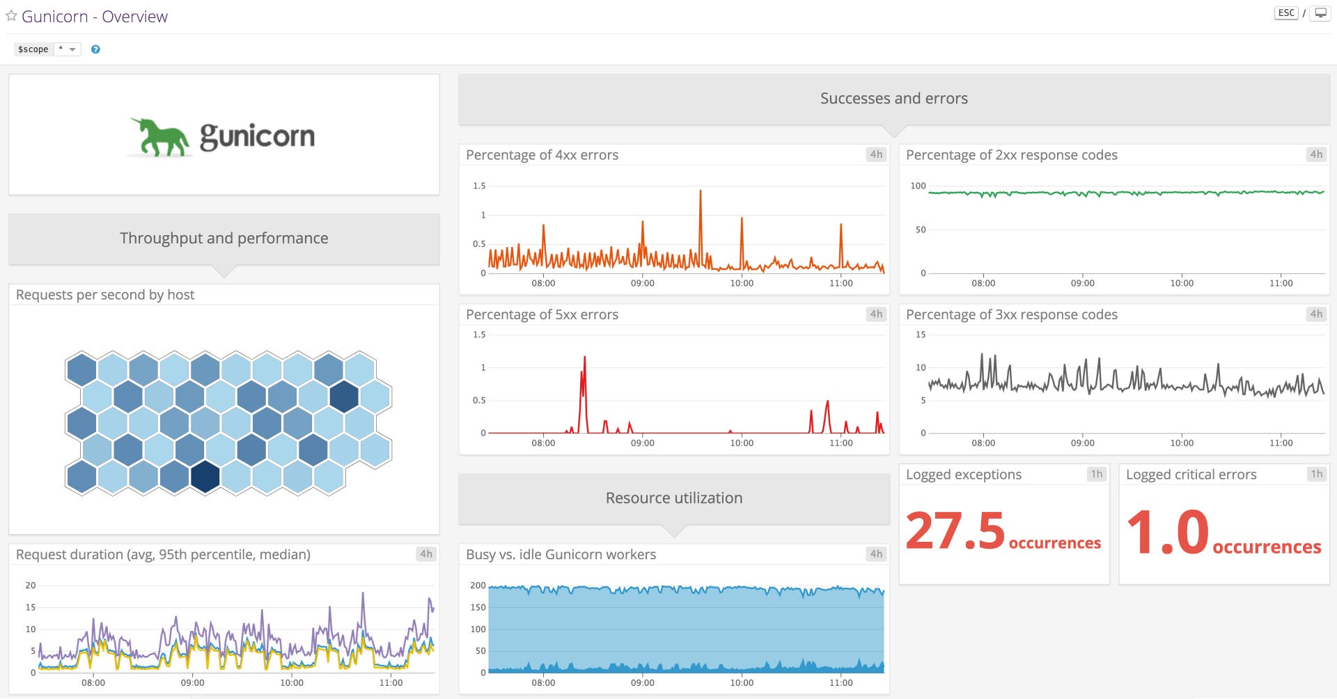Click the 1h badge on Logged exceptions
The height and width of the screenshot is (699, 1337).
coord(1097,474)
